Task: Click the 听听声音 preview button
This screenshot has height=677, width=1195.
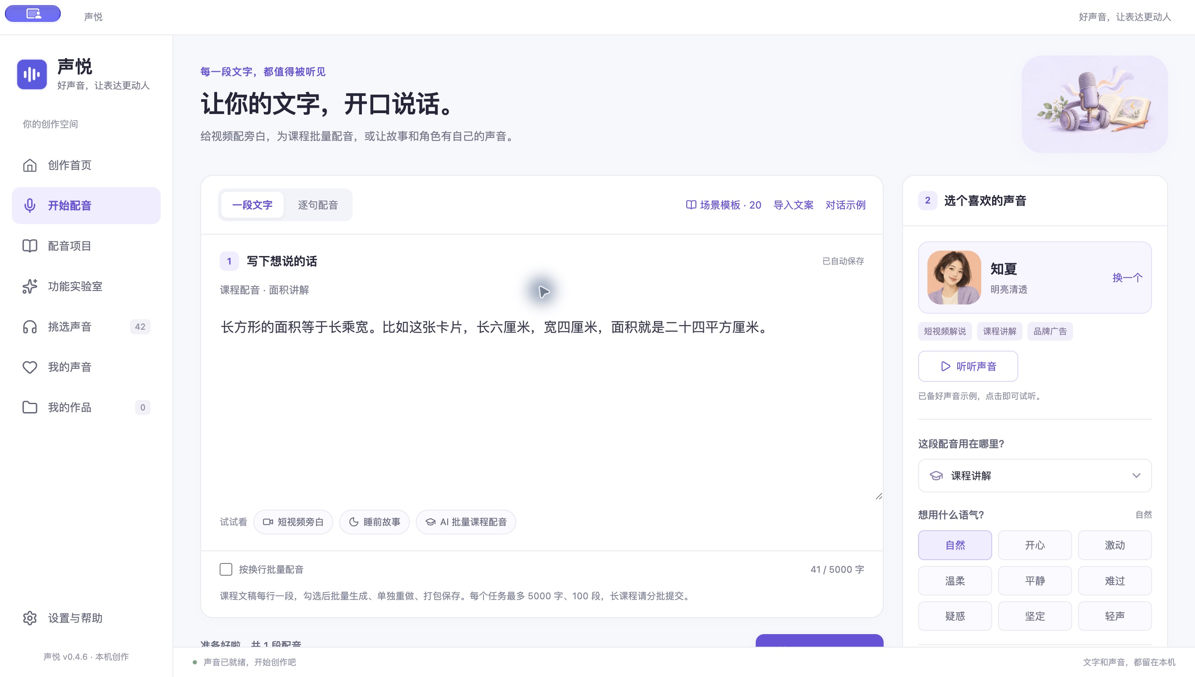Action: click(x=968, y=366)
